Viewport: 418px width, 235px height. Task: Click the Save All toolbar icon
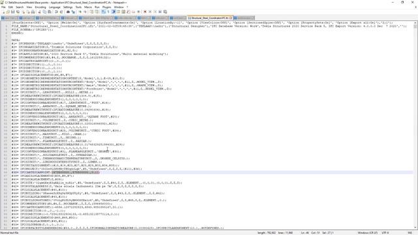click(x=18, y=12)
